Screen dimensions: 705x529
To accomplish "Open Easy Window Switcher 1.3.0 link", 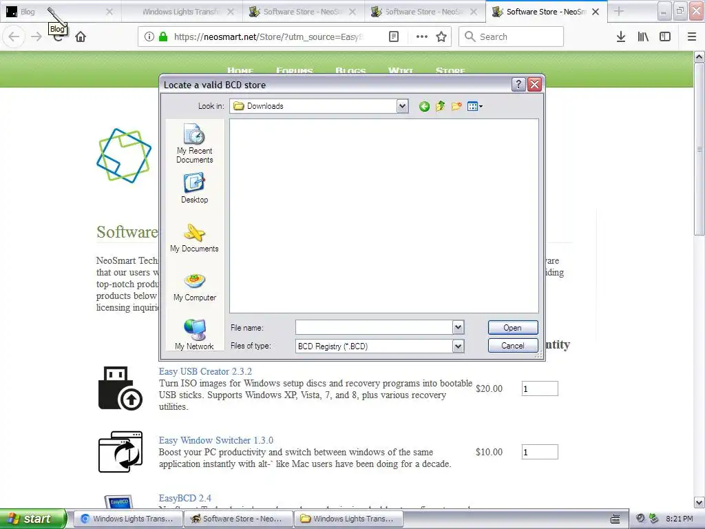I will pyautogui.click(x=215, y=440).
